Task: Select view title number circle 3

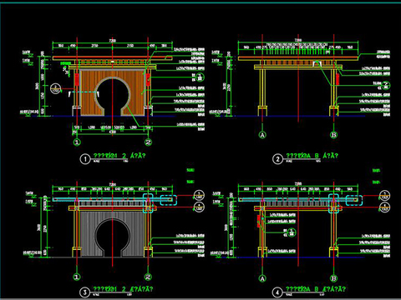Action: pyautogui.click(x=85, y=292)
